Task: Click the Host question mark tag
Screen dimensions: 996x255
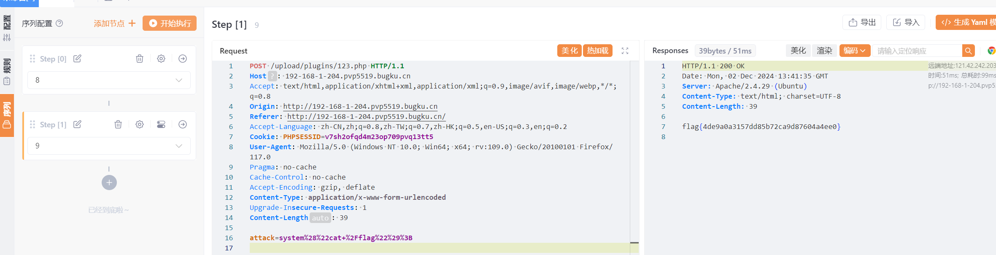Action: coord(273,76)
